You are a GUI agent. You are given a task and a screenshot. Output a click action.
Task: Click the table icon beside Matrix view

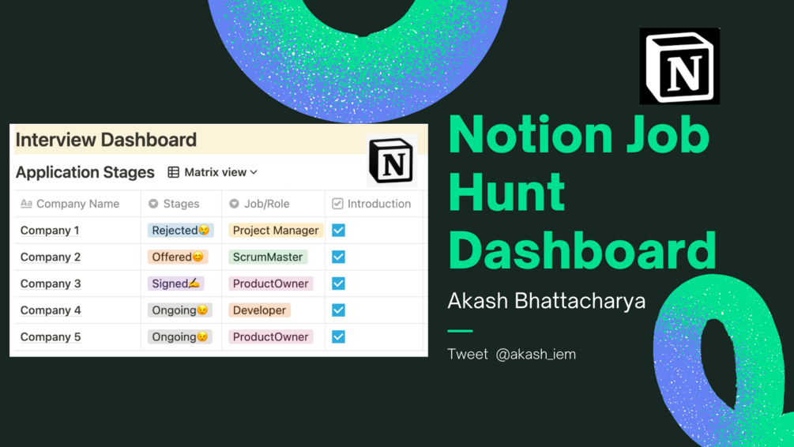point(173,172)
